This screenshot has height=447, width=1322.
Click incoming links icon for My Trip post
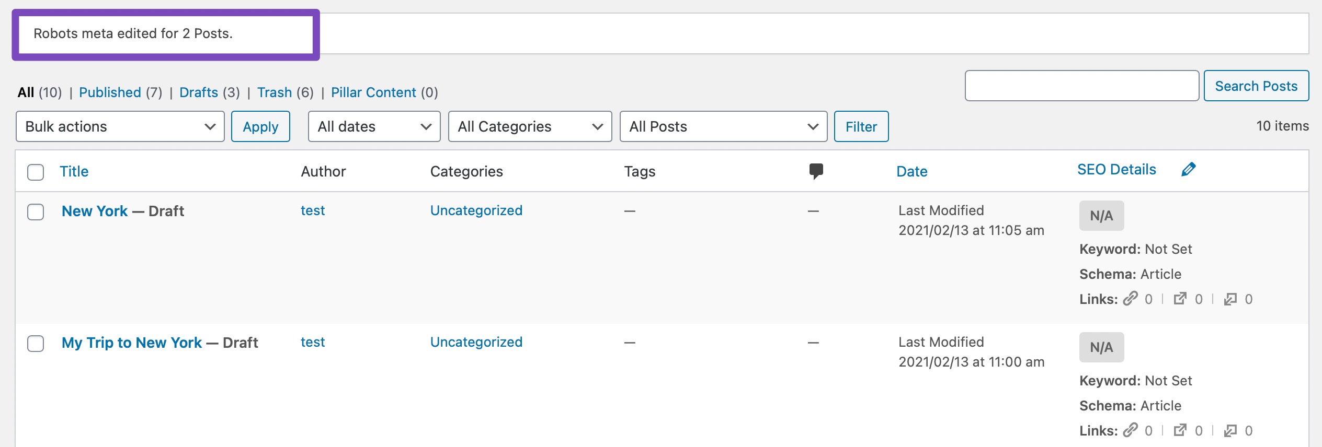(x=1230, y=430)
